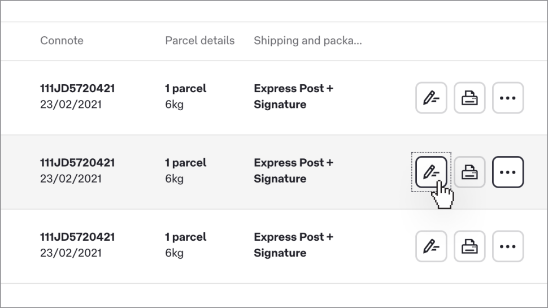Click the printer icon in the last row
This screenshot has width=548, height=308.
[469, 246]
